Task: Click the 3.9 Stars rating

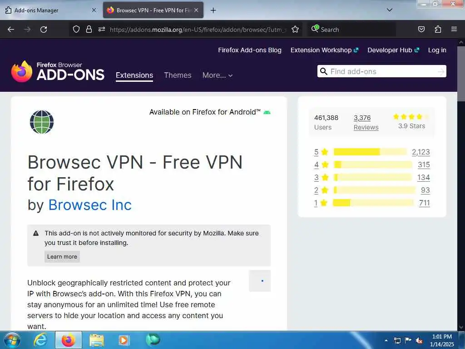Action: pyautogui.click(x=411, y=121)
